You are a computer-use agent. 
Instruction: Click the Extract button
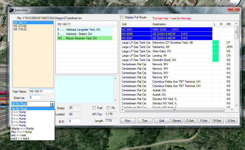click(x=177, y=121)
